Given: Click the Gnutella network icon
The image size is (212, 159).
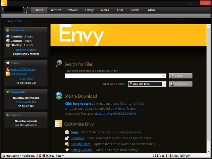Looking at the screenshot, I should [x=8, y=40].
